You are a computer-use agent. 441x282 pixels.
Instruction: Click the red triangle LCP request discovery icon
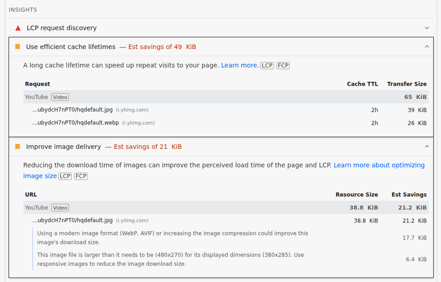[x=18, y=28]
